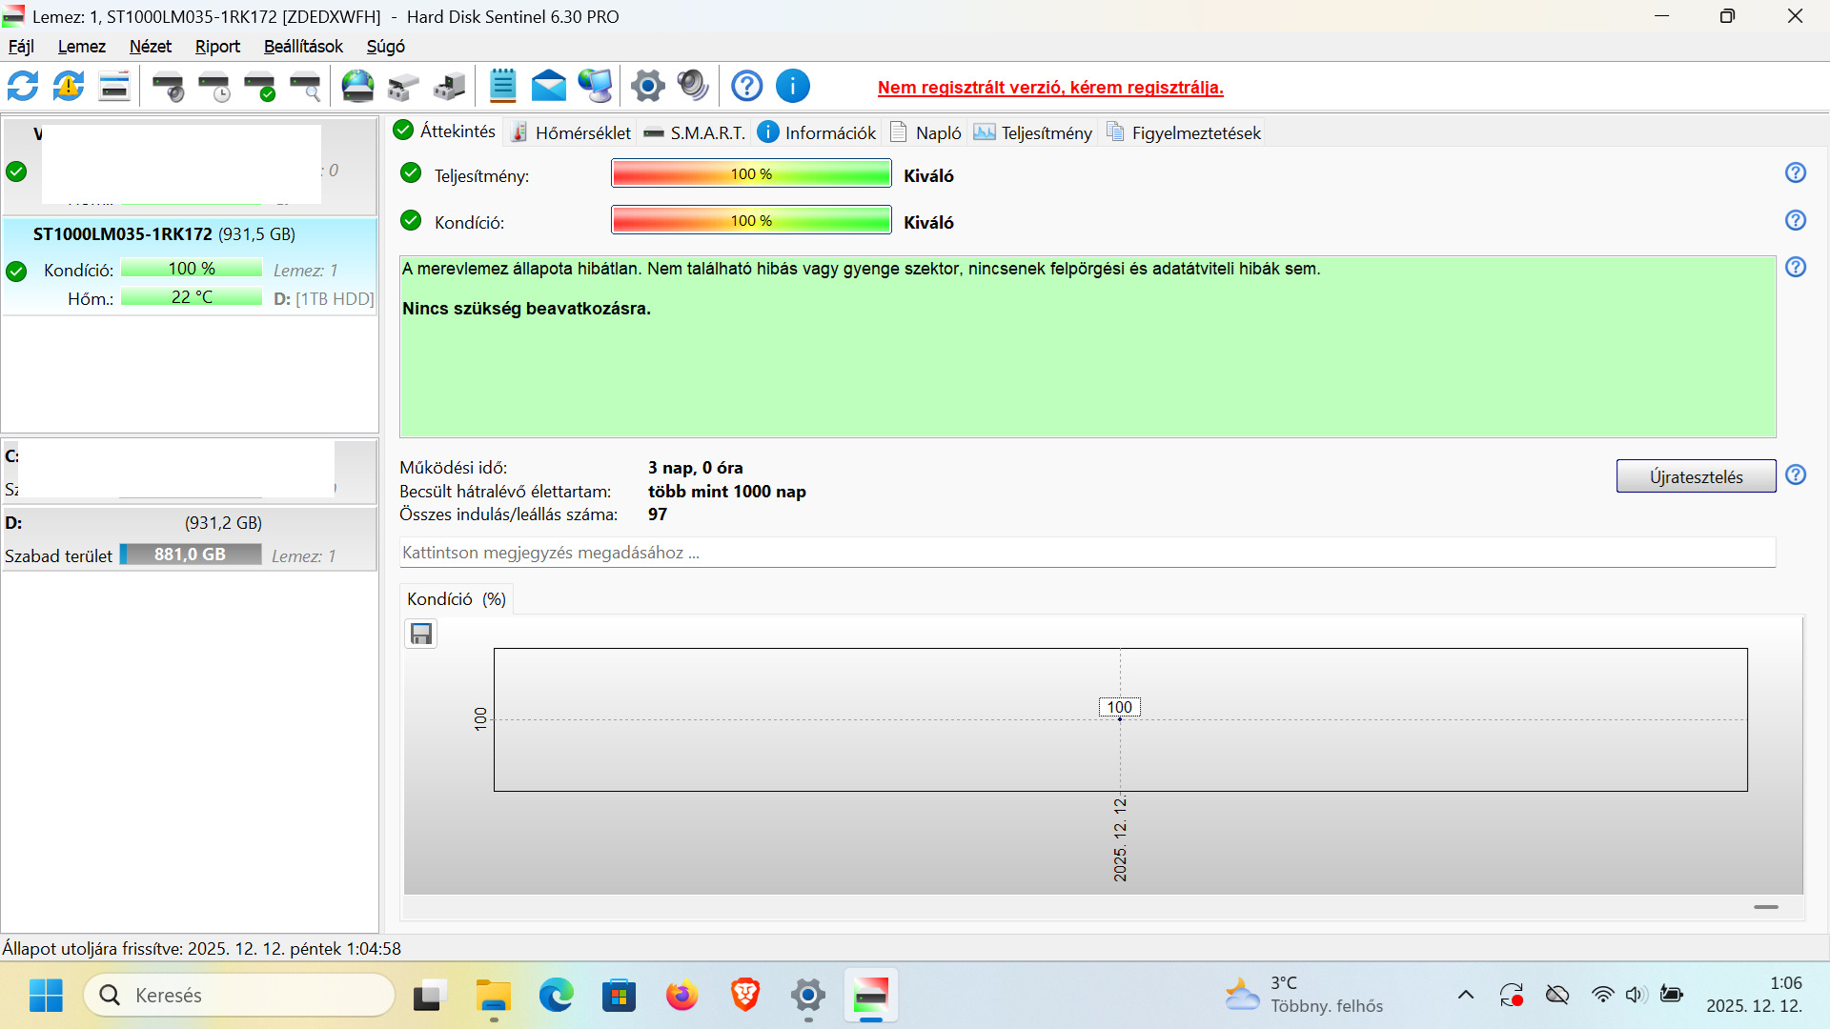Click the disk with clock toolbar icon
The height and width of the screenshot is (1029, 1830).
[214, 87]
